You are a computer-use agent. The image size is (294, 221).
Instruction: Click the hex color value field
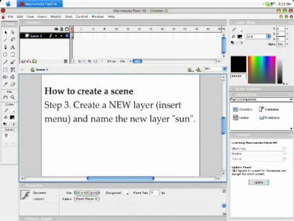[x=238, y=76]
